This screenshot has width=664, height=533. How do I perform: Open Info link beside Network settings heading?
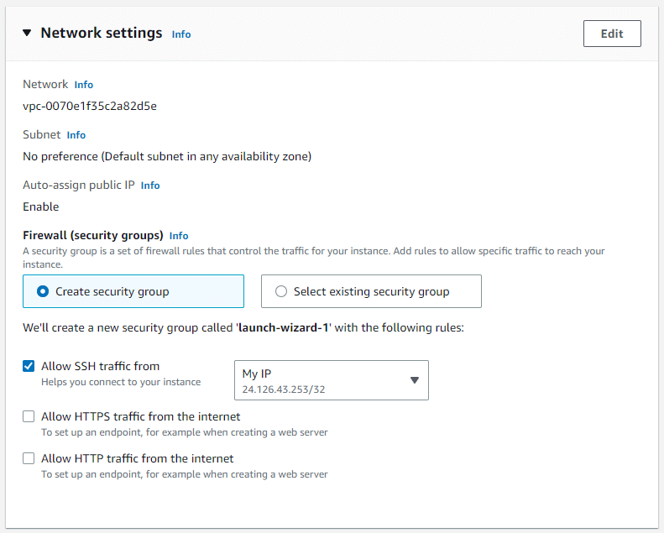tap(180, 34)
